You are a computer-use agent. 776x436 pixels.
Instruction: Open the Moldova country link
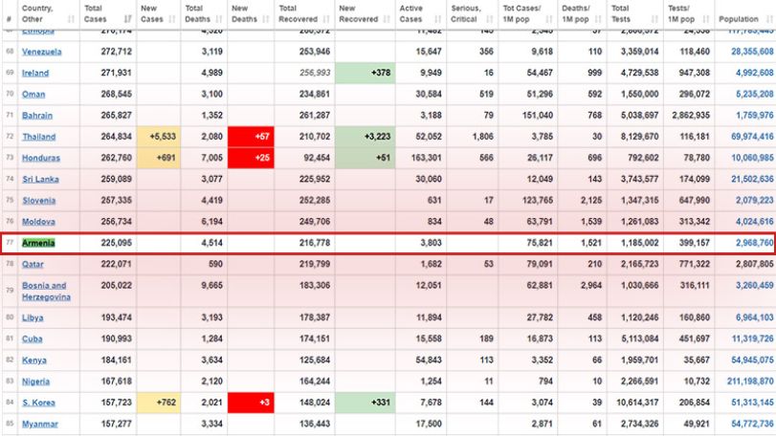click(38, 222)
